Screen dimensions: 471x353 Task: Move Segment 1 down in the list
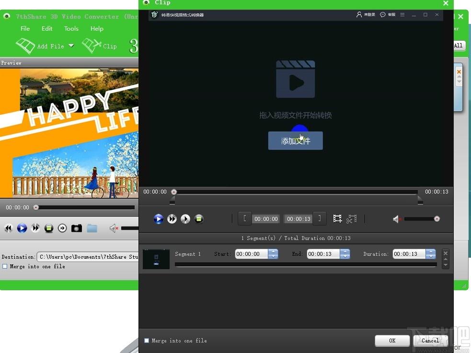[x=446, y=265]
